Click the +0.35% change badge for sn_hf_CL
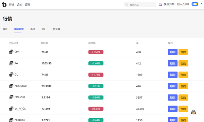The image size is (204, 122). (x=96, y=109)
